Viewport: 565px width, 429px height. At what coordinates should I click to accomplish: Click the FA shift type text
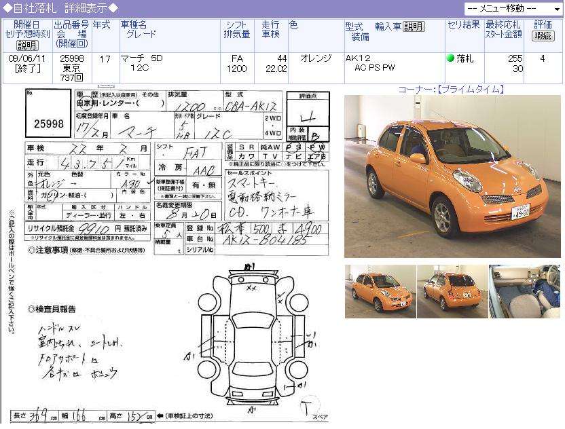tap(237, 58)
